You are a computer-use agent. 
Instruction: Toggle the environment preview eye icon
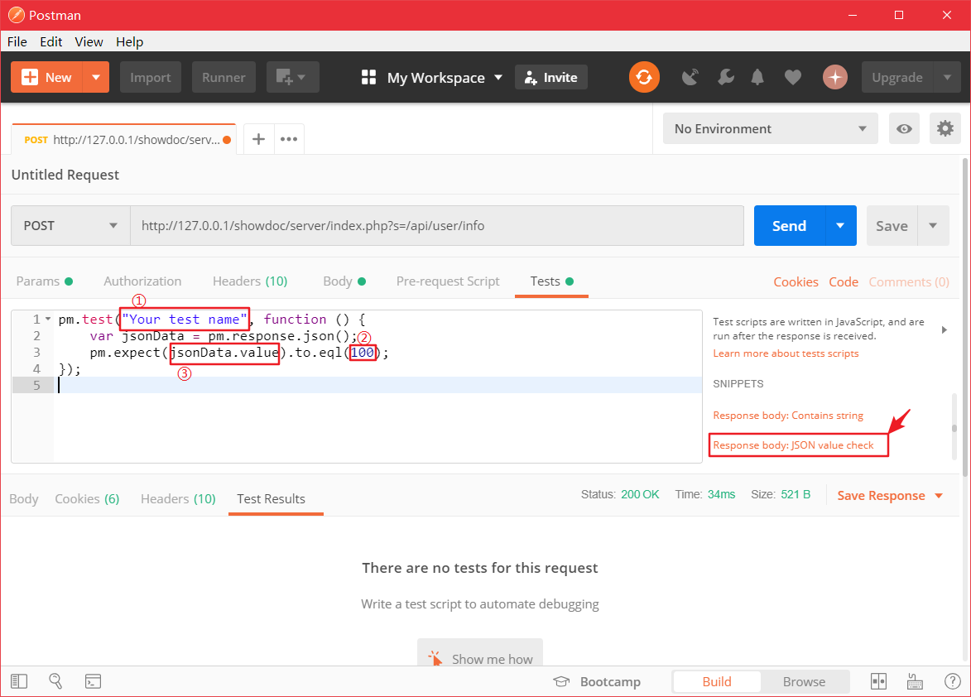[x=904, y=128]
